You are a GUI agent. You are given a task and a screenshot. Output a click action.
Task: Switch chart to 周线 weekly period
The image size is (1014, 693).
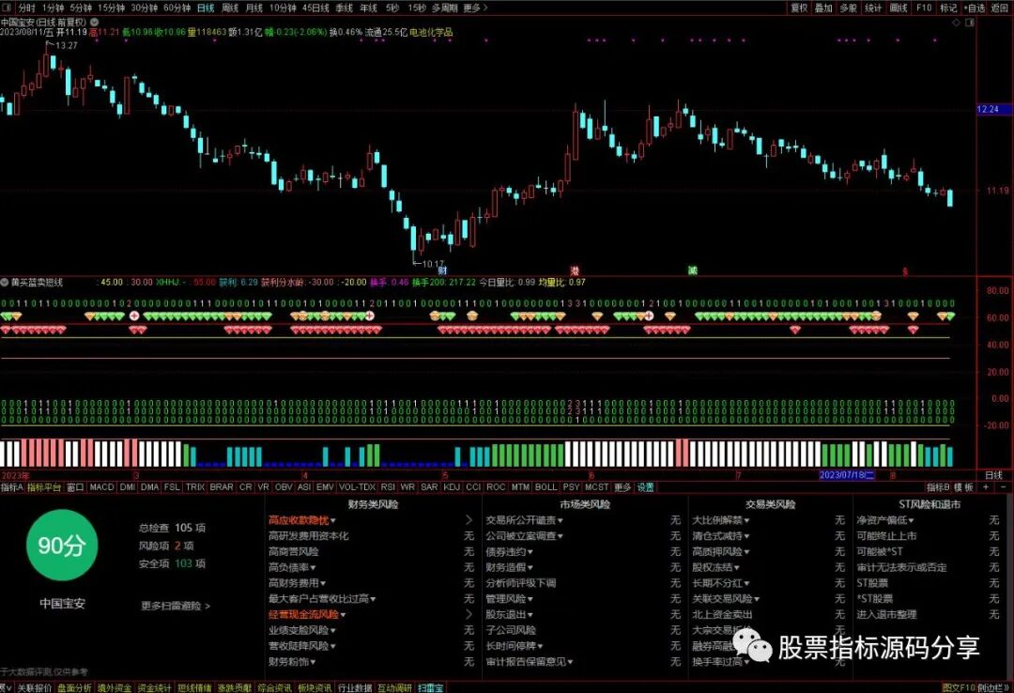click(x=230, y=8)
